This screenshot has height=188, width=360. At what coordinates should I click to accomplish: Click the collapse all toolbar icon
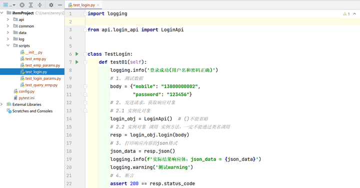coord(39,5)
